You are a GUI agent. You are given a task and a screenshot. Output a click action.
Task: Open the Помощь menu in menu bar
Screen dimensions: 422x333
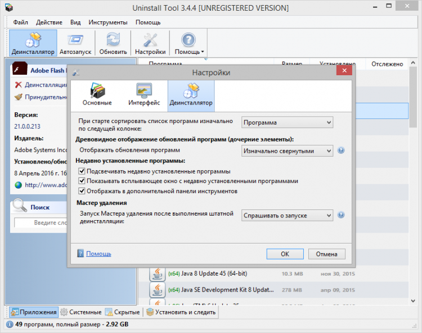point(148,22)
